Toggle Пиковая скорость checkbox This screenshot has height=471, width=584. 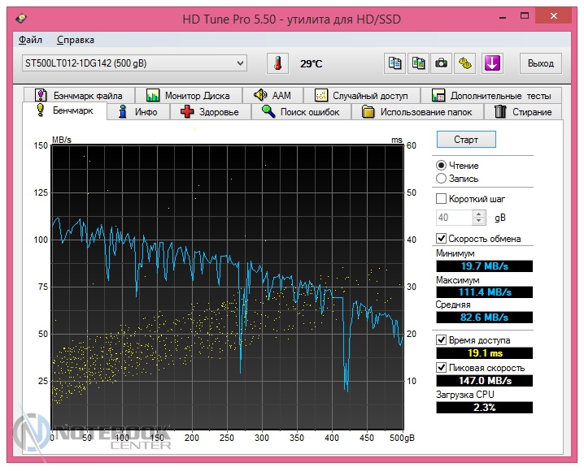[441, 368]
